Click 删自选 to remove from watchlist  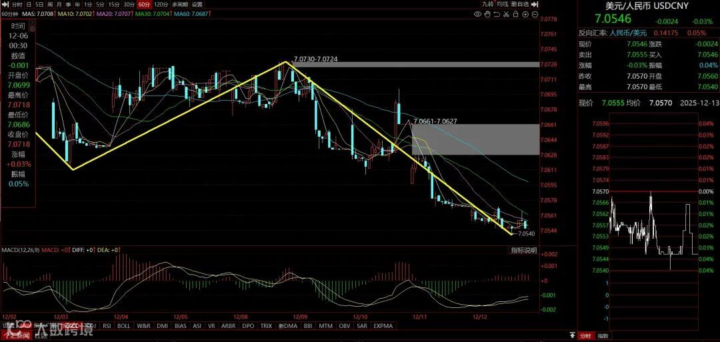[x=520, y=4]
